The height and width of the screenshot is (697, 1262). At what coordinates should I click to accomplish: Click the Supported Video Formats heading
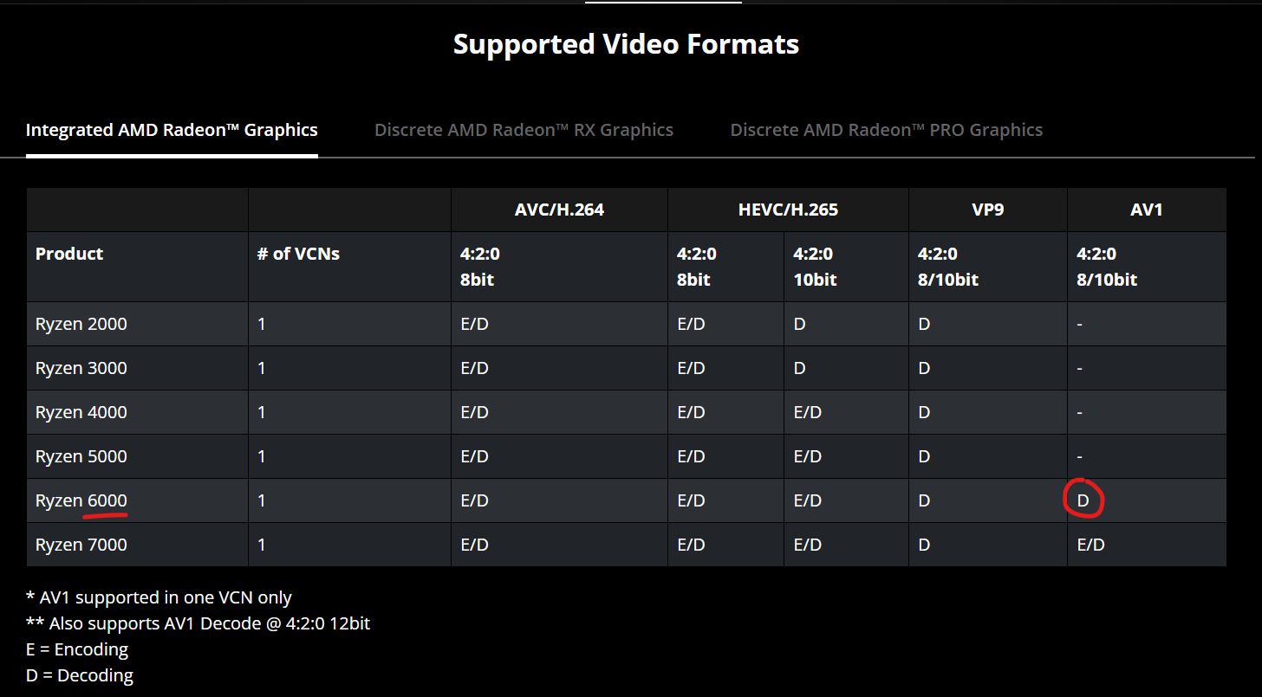[626, 44]
